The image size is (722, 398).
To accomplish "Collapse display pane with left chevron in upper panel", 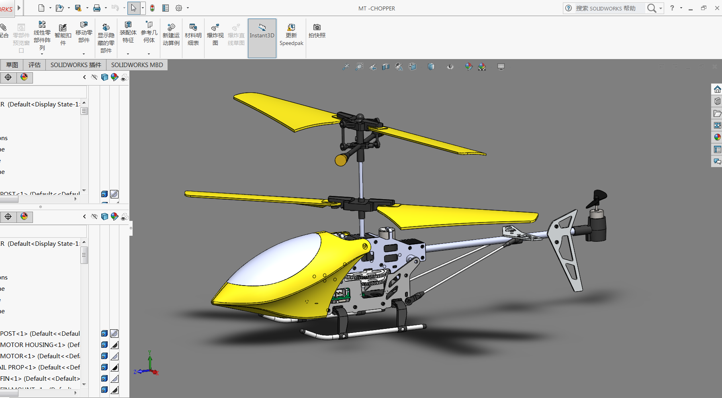I will (84, 77).
